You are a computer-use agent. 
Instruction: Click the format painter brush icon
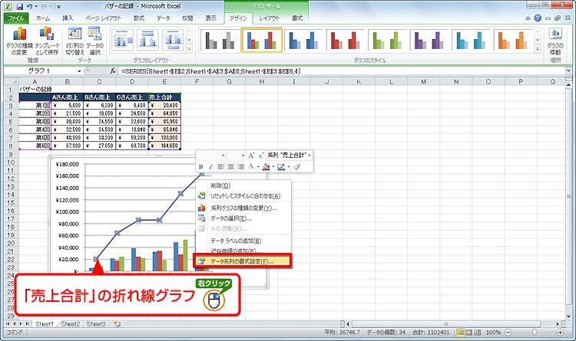click(x=296, y=167)
